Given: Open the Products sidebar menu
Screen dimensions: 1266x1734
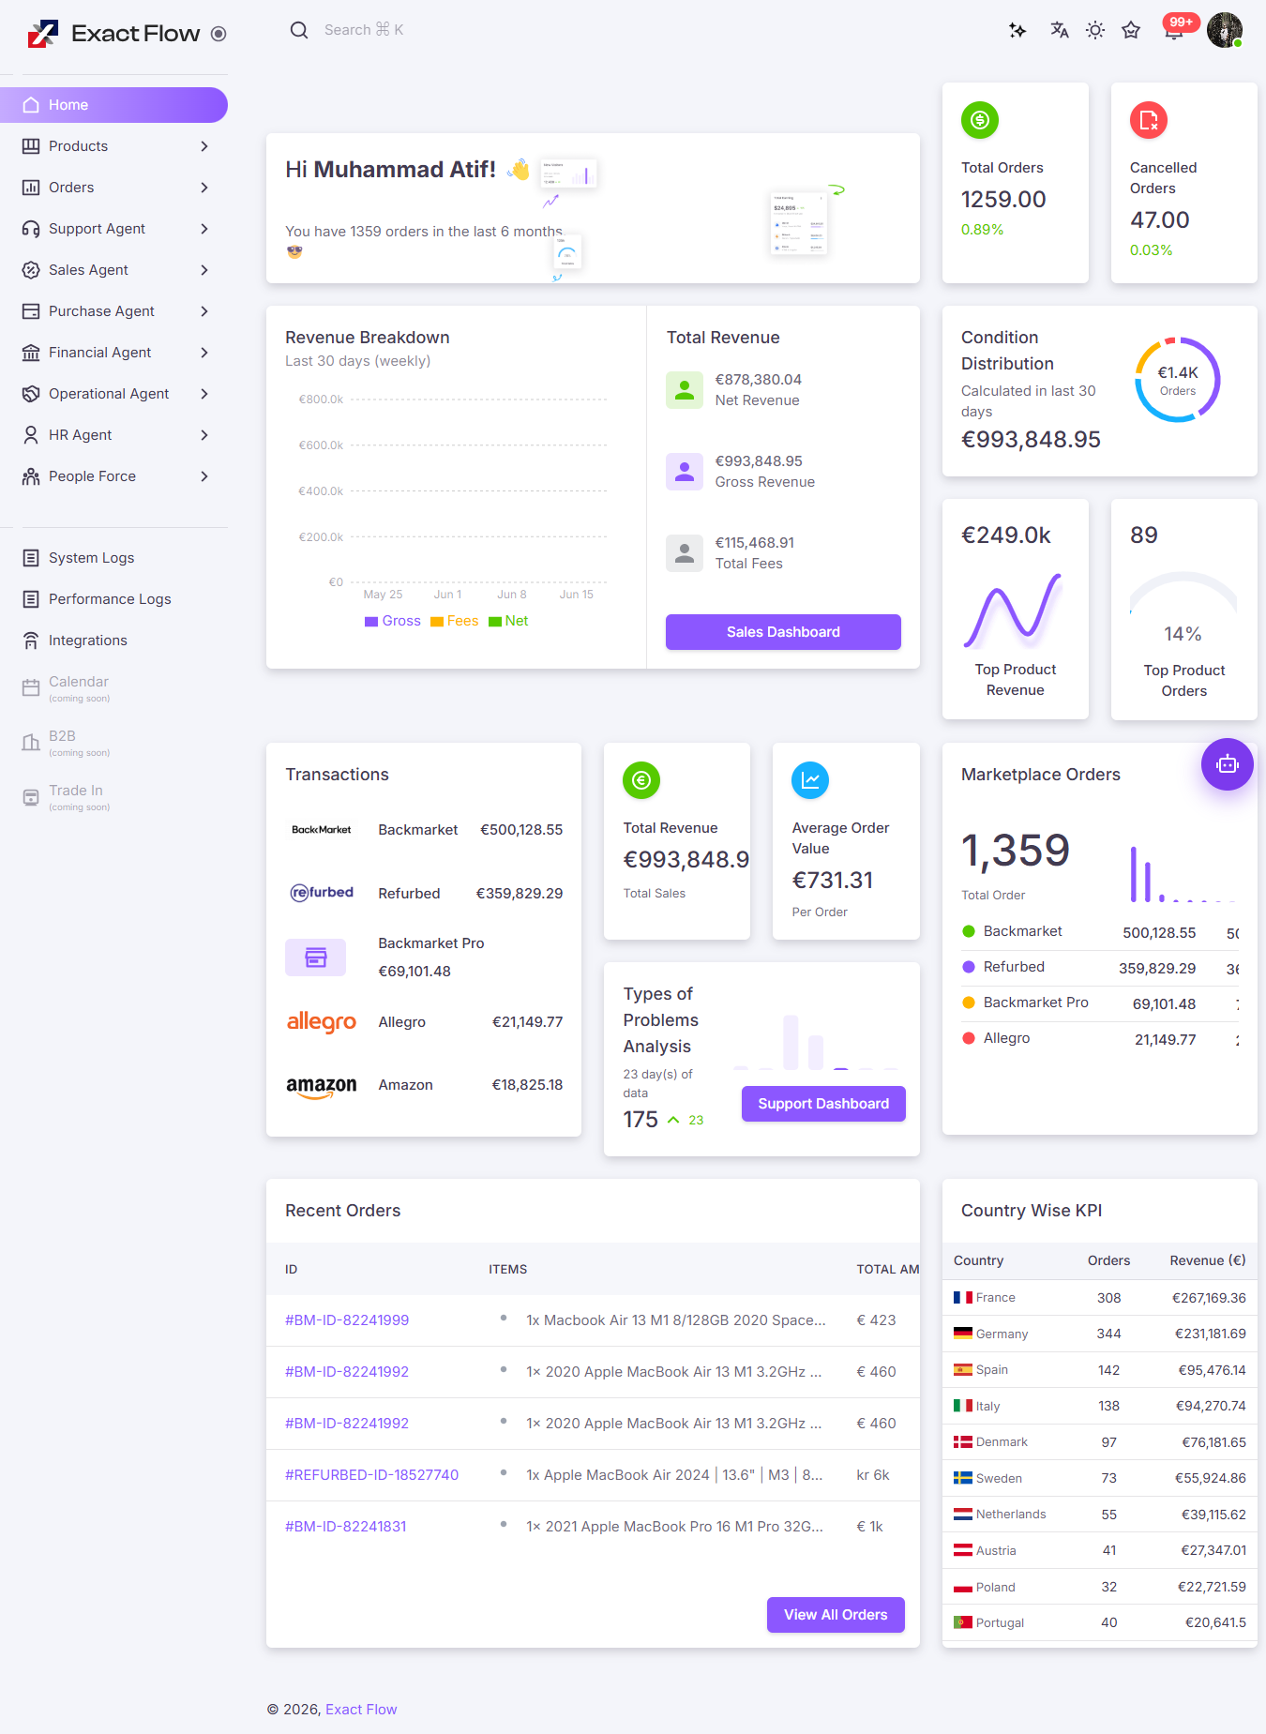Looking at the screenshot, I should click(x=113, y=146).
